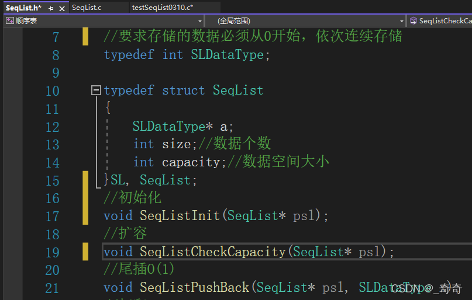Pin the SeqList.h tab
This screenshot has width=472, height=300.
(x=51, y=8)
